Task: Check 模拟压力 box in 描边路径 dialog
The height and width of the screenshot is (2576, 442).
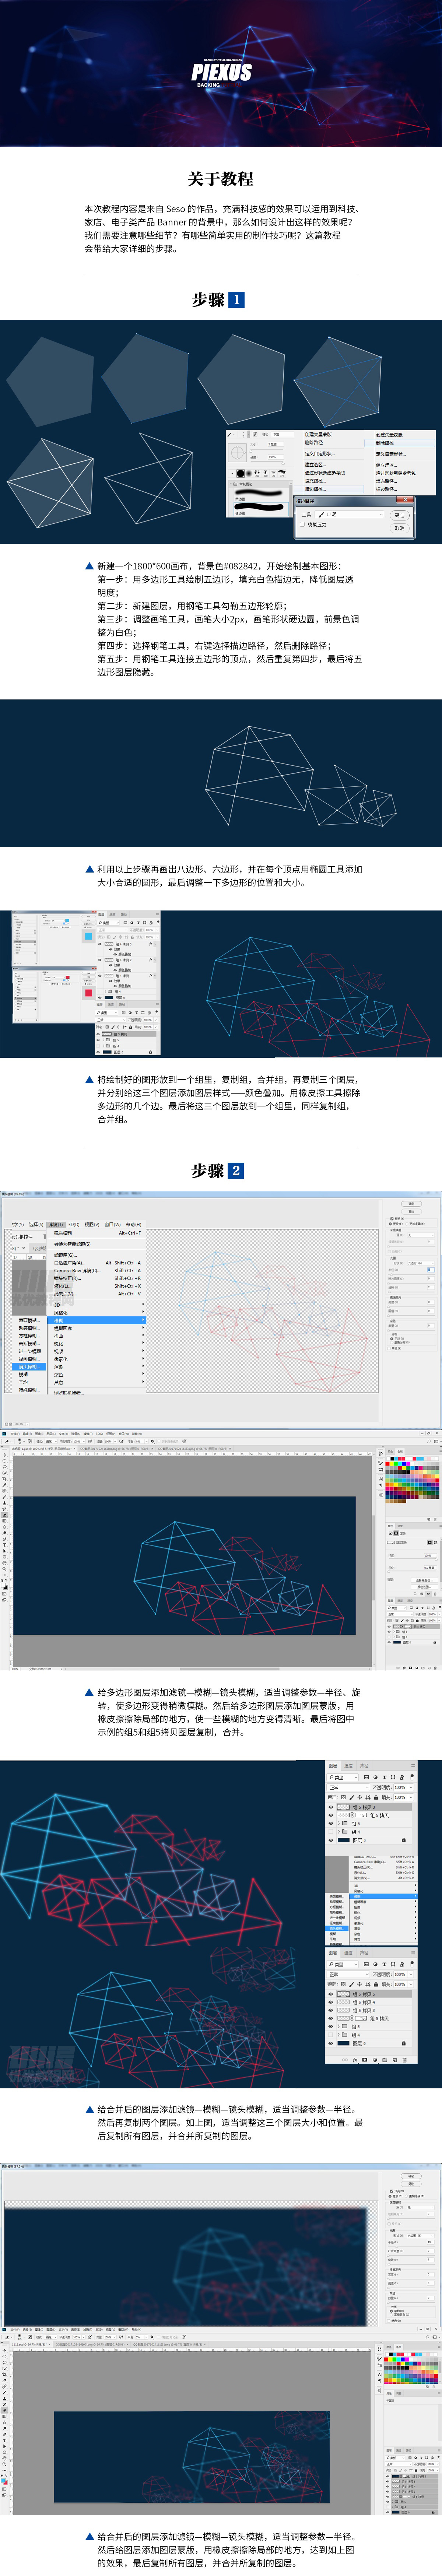Action: [302, 524]
